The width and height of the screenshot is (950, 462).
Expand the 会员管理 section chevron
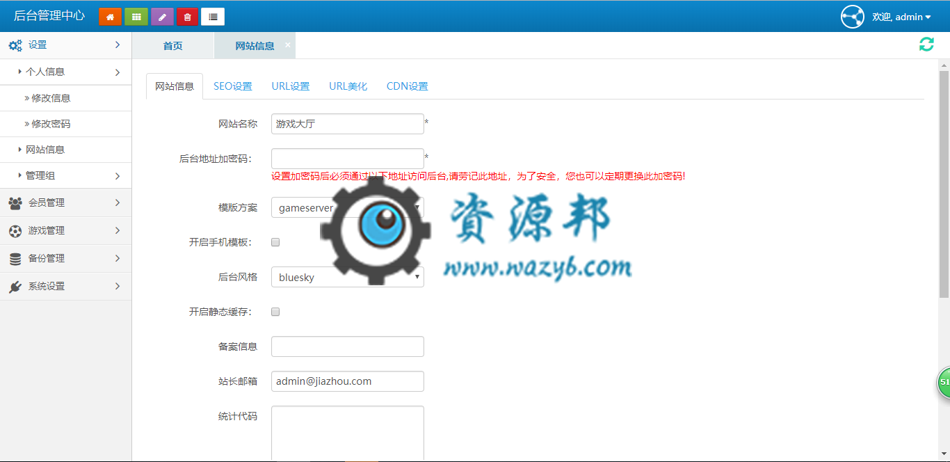(x=118, y=202)
